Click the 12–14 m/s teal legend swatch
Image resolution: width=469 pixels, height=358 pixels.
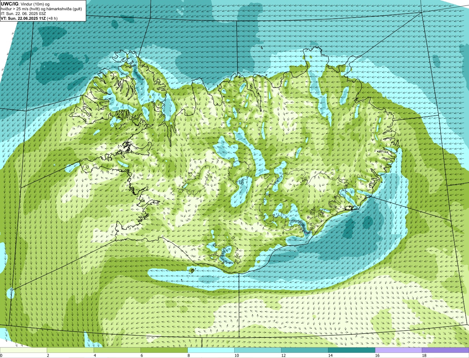(305, 350)
